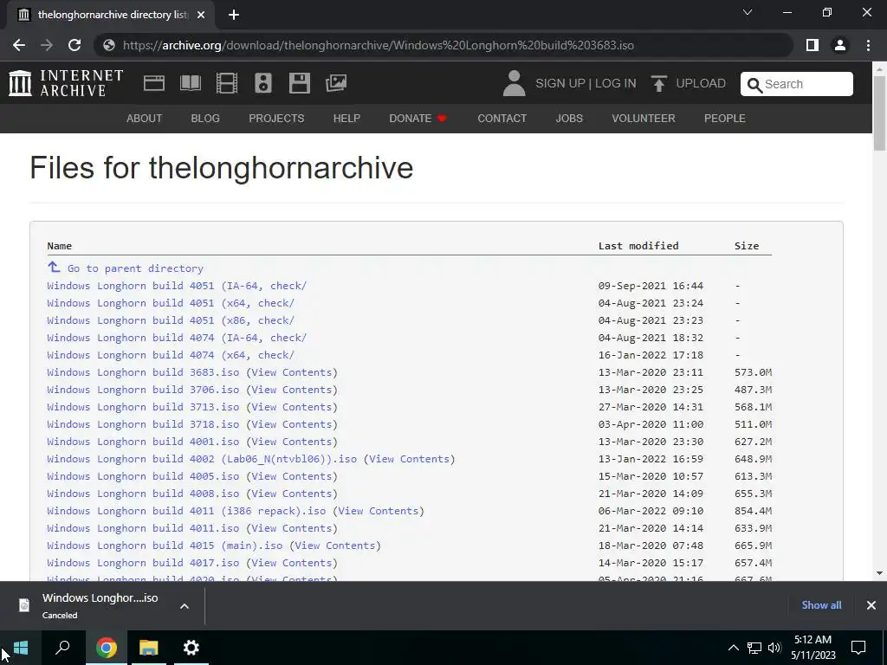Click the page vertical scrollbar thumb
This screenshot has width=887, height=665.
point(879,113)
